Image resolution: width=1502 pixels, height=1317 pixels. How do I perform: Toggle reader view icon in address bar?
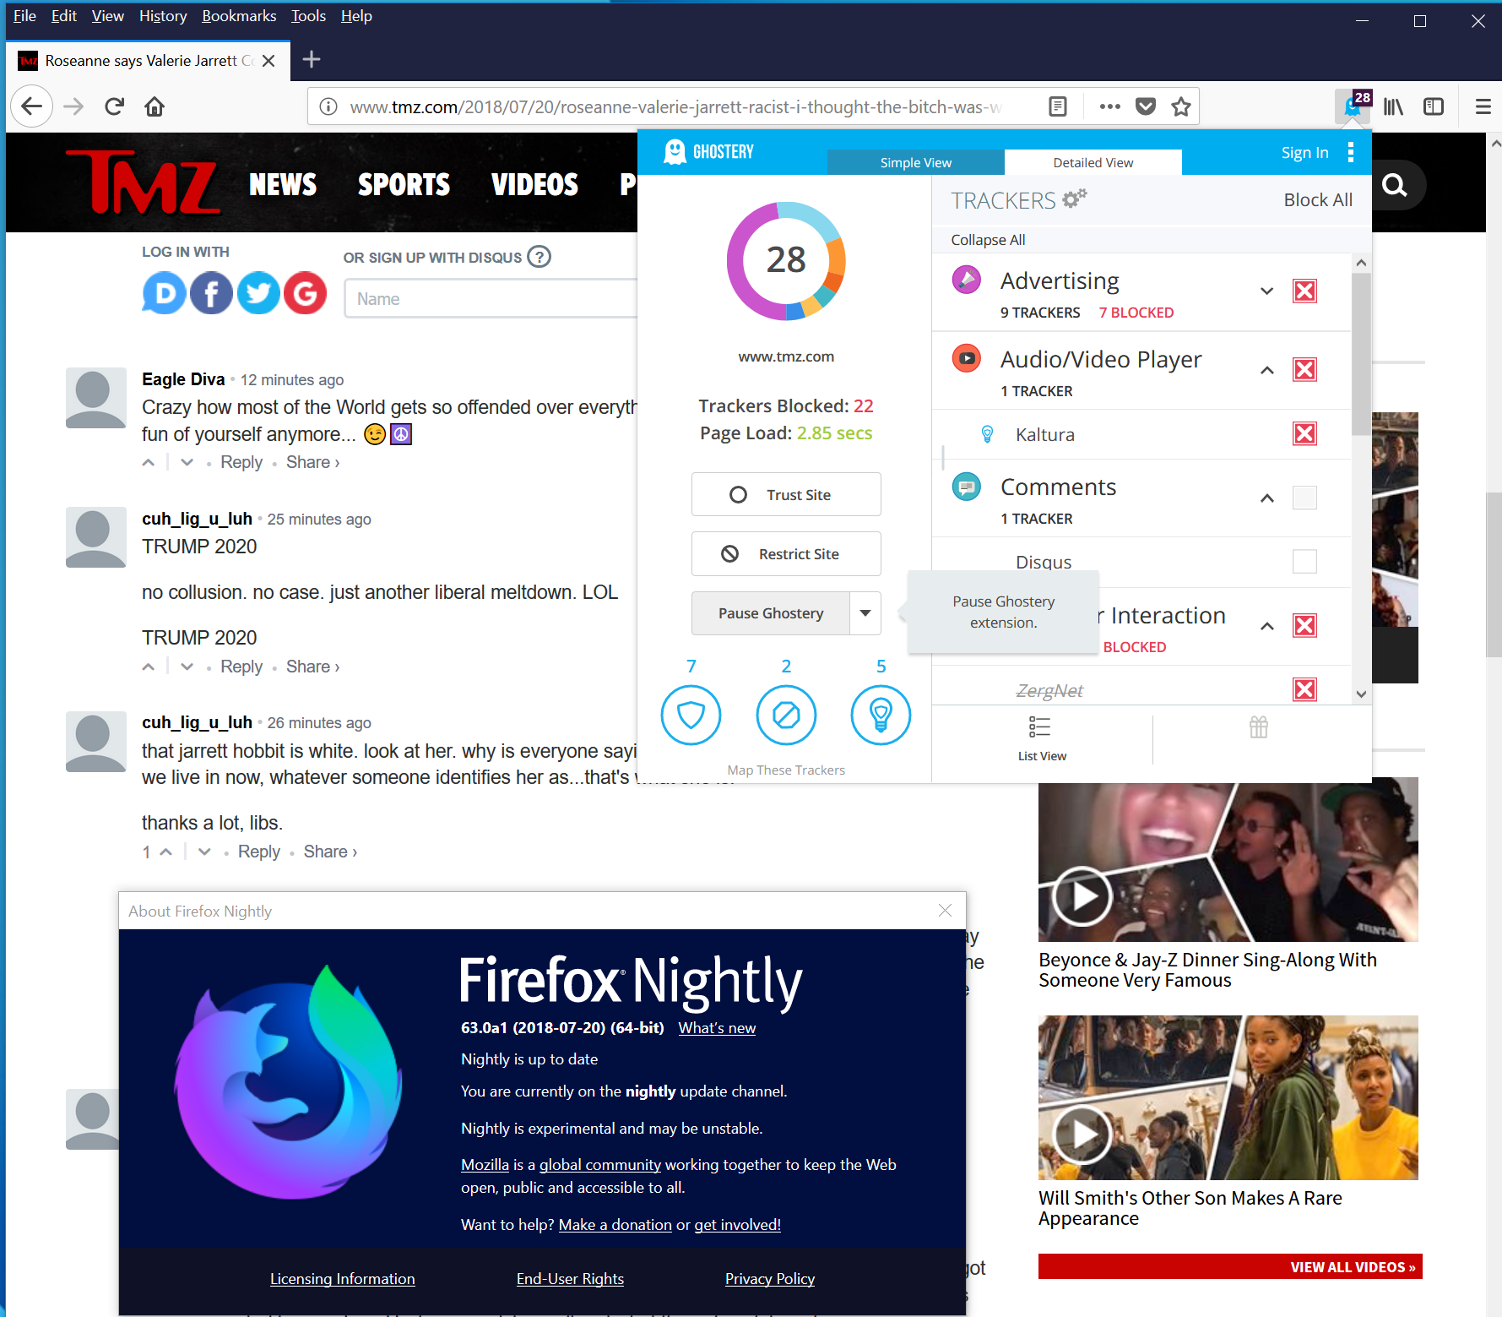coord(1058,106)
